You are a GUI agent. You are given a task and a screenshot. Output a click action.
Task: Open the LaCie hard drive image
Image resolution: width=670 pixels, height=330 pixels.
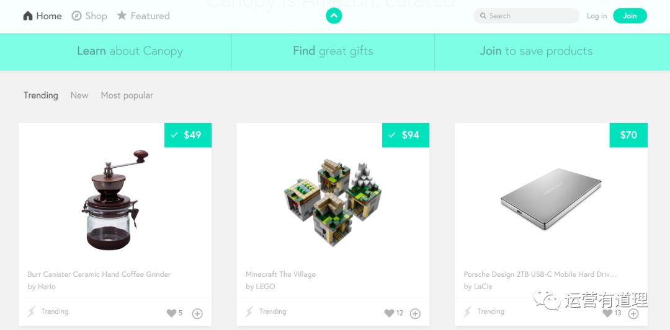click(551, 199)
